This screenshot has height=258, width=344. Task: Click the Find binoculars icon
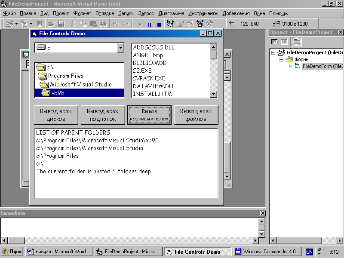103,24
